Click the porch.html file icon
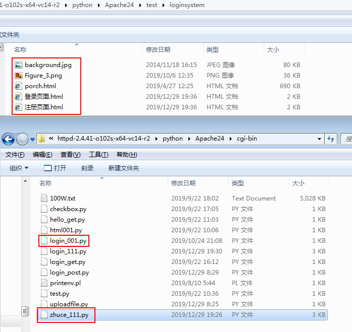 18,86
